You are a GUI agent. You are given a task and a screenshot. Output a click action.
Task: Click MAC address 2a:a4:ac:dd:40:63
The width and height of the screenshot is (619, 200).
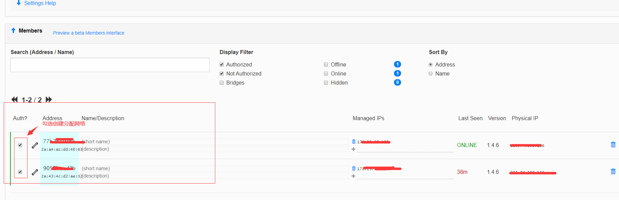[62, 149]
